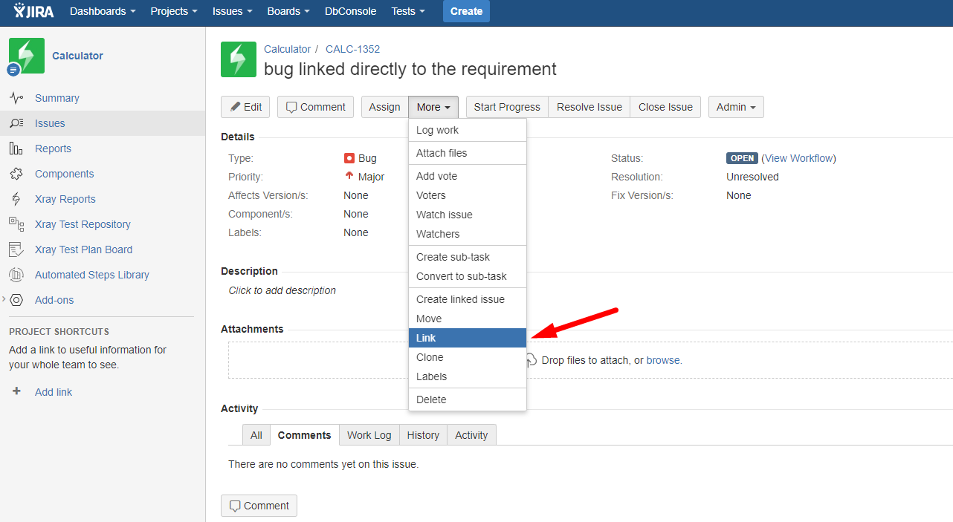
Task: Click the Xray Test Repository icon
Action: pyautogui.click(x=16, y=224)
